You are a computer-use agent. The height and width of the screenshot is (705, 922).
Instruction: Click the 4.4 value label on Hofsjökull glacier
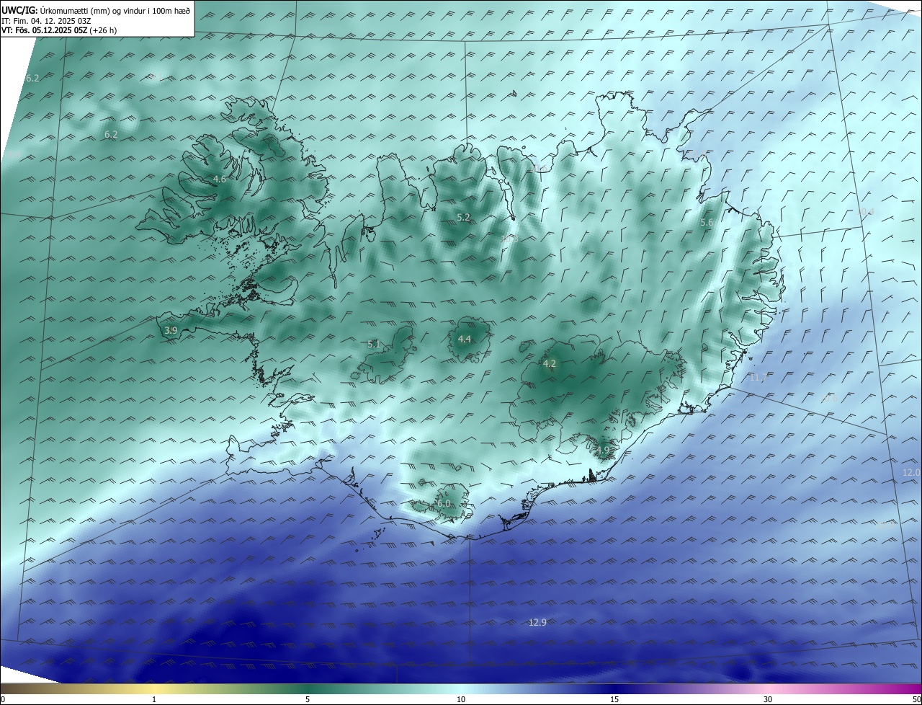coord(465,340)
